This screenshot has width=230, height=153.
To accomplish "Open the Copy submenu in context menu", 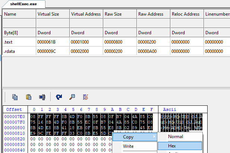I will click(135, 137).
